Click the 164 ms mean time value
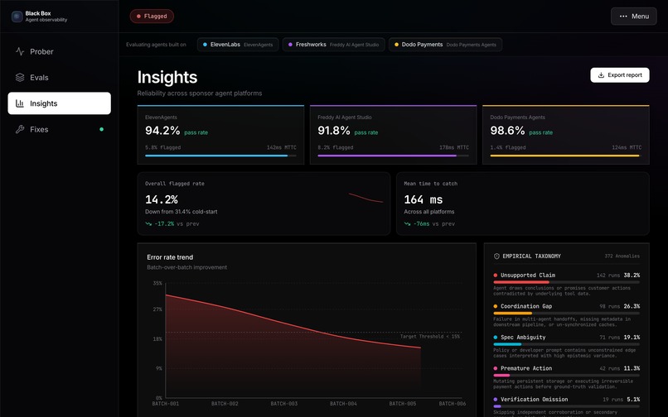Viewport: 668px width, 417px height. 423,199
